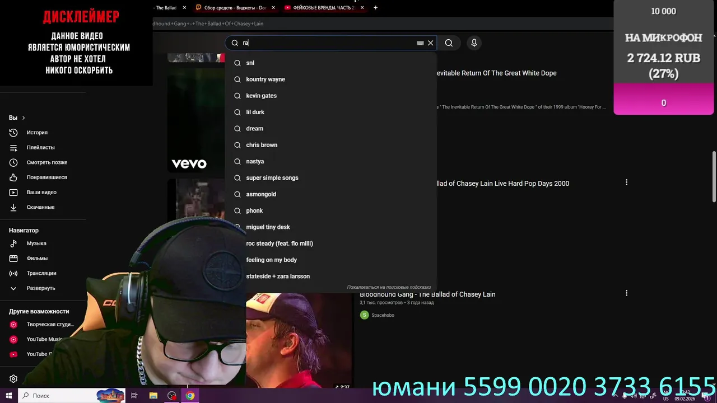Image resolution: width=717 pixels, height=403 pixels.
Task: Open История in the YouTube sidebar
Action: 37,133
